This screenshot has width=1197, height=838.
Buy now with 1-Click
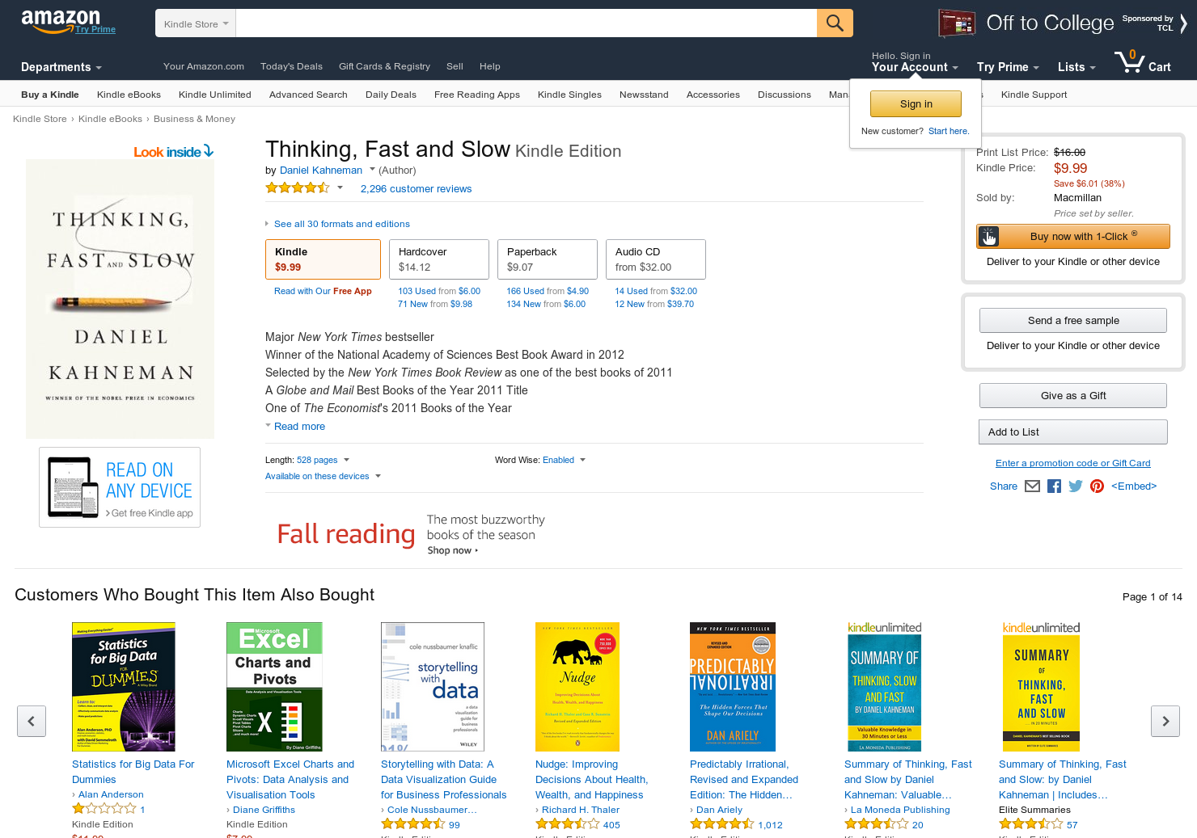pos(1072,236)
